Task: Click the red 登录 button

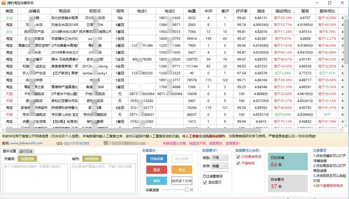Action: [157, 170]
